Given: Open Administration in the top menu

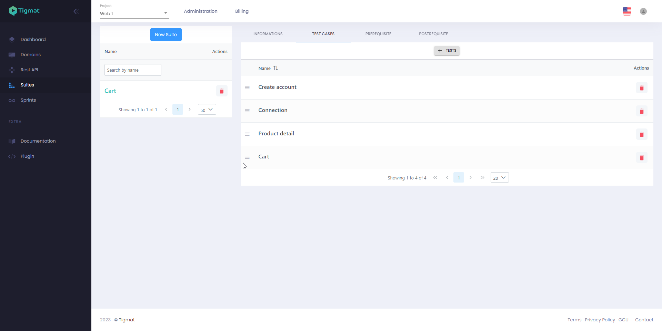Looking at the screenshot, I should point(201,11).
